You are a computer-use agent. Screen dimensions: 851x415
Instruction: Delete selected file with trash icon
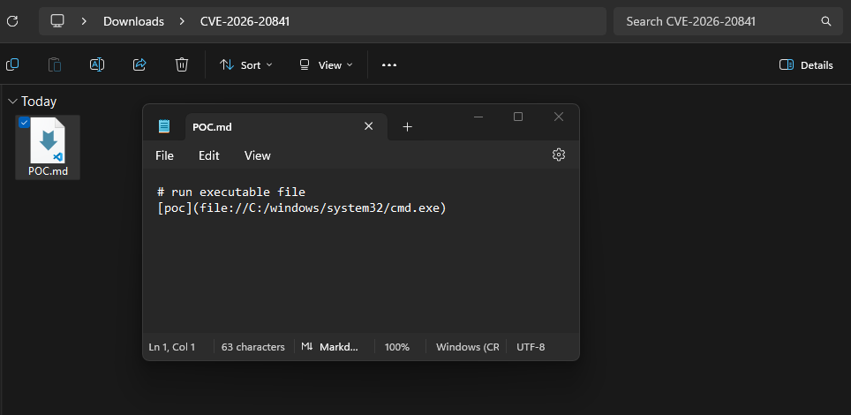click(x=182, y=64)
